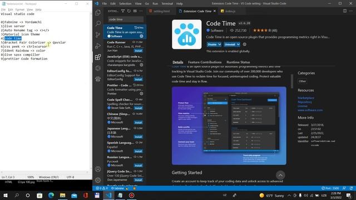
Task: Split the editor right icon
Action: [x=345, y=11]
